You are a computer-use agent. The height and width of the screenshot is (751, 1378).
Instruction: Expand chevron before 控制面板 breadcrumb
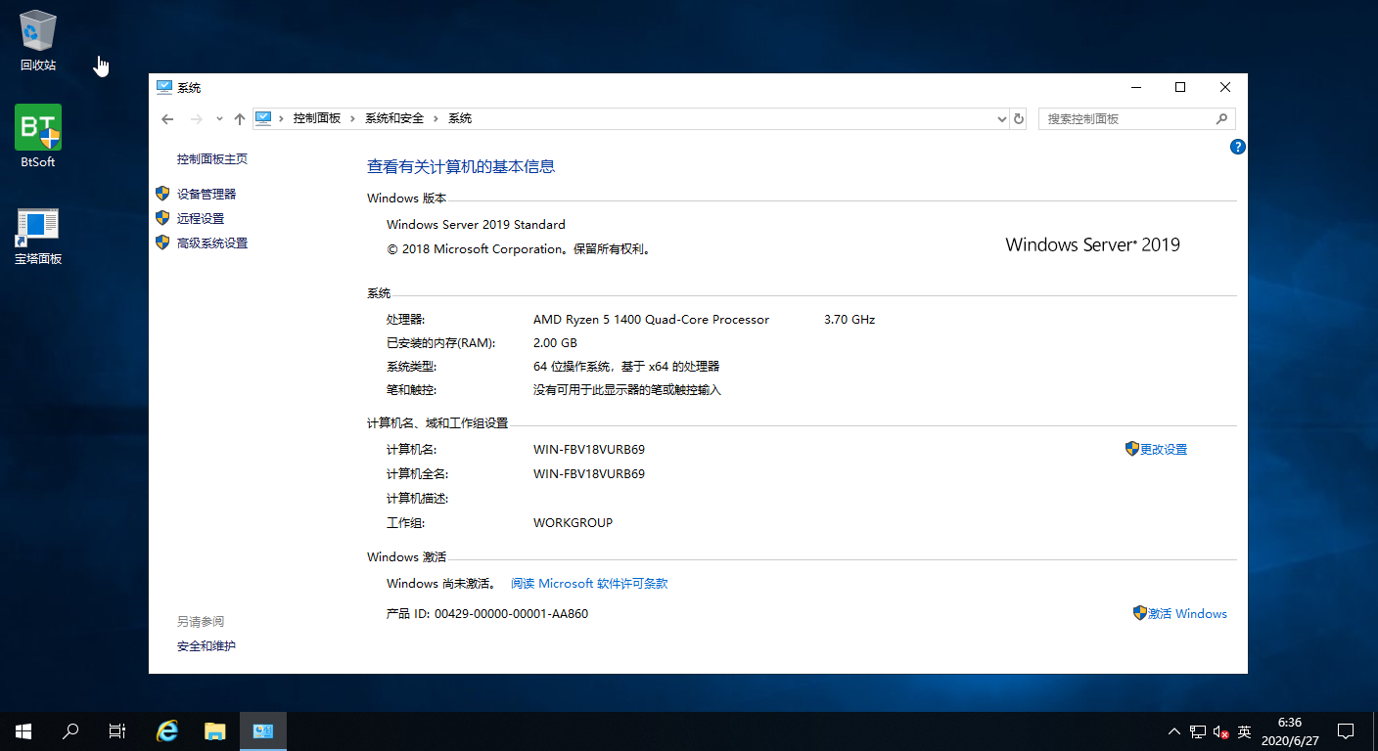click(282, 118)
